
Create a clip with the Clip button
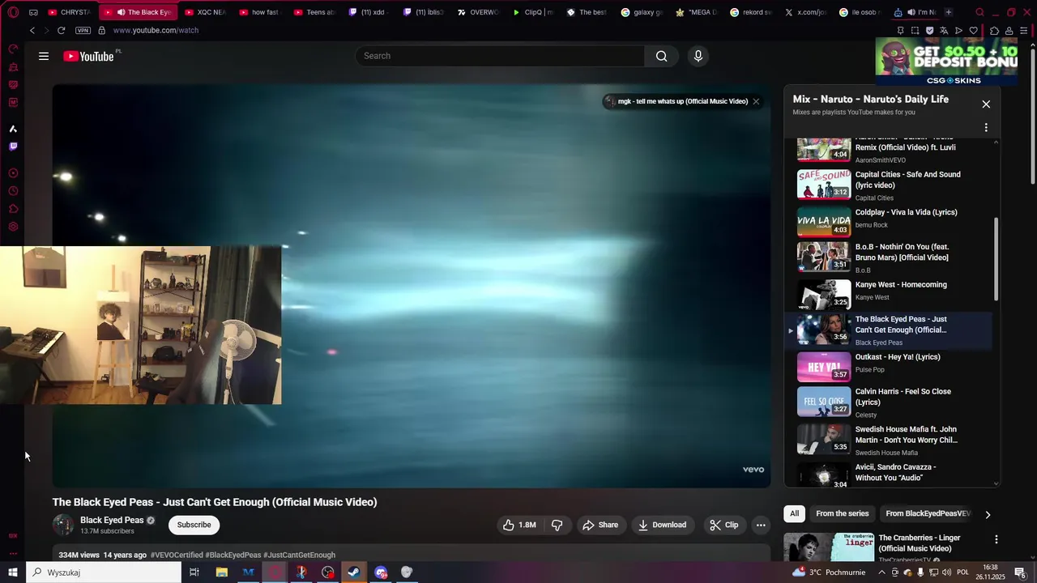[723, 525]
